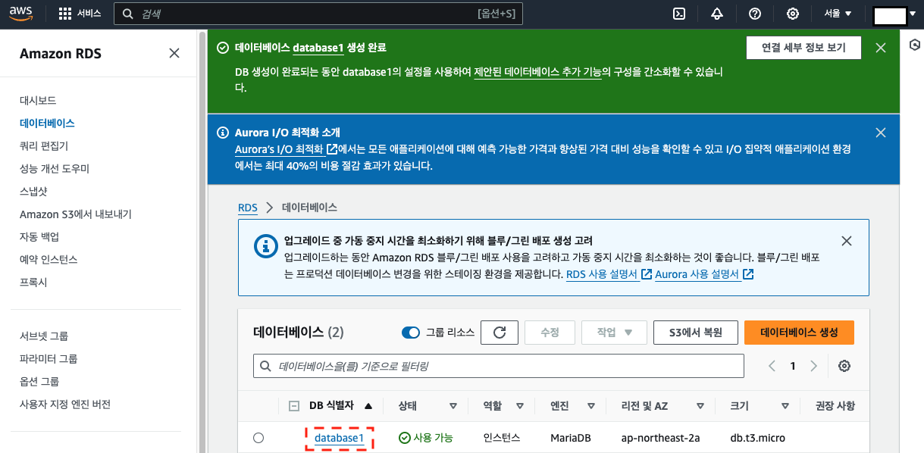Click the refresh databases icon button
The width and height of the screenshot is (924, 453).
[x=500, y=333]
